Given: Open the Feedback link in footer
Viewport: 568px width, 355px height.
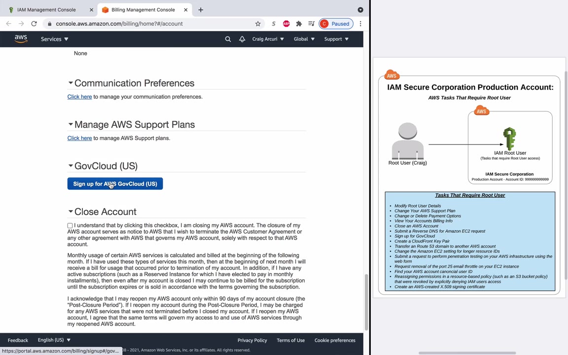Looking at the screenshot, I should pyautogui.click(x=18, y=340).
